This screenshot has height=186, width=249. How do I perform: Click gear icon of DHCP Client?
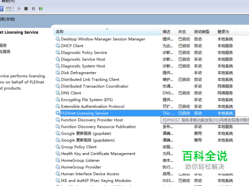click(58, 46)
